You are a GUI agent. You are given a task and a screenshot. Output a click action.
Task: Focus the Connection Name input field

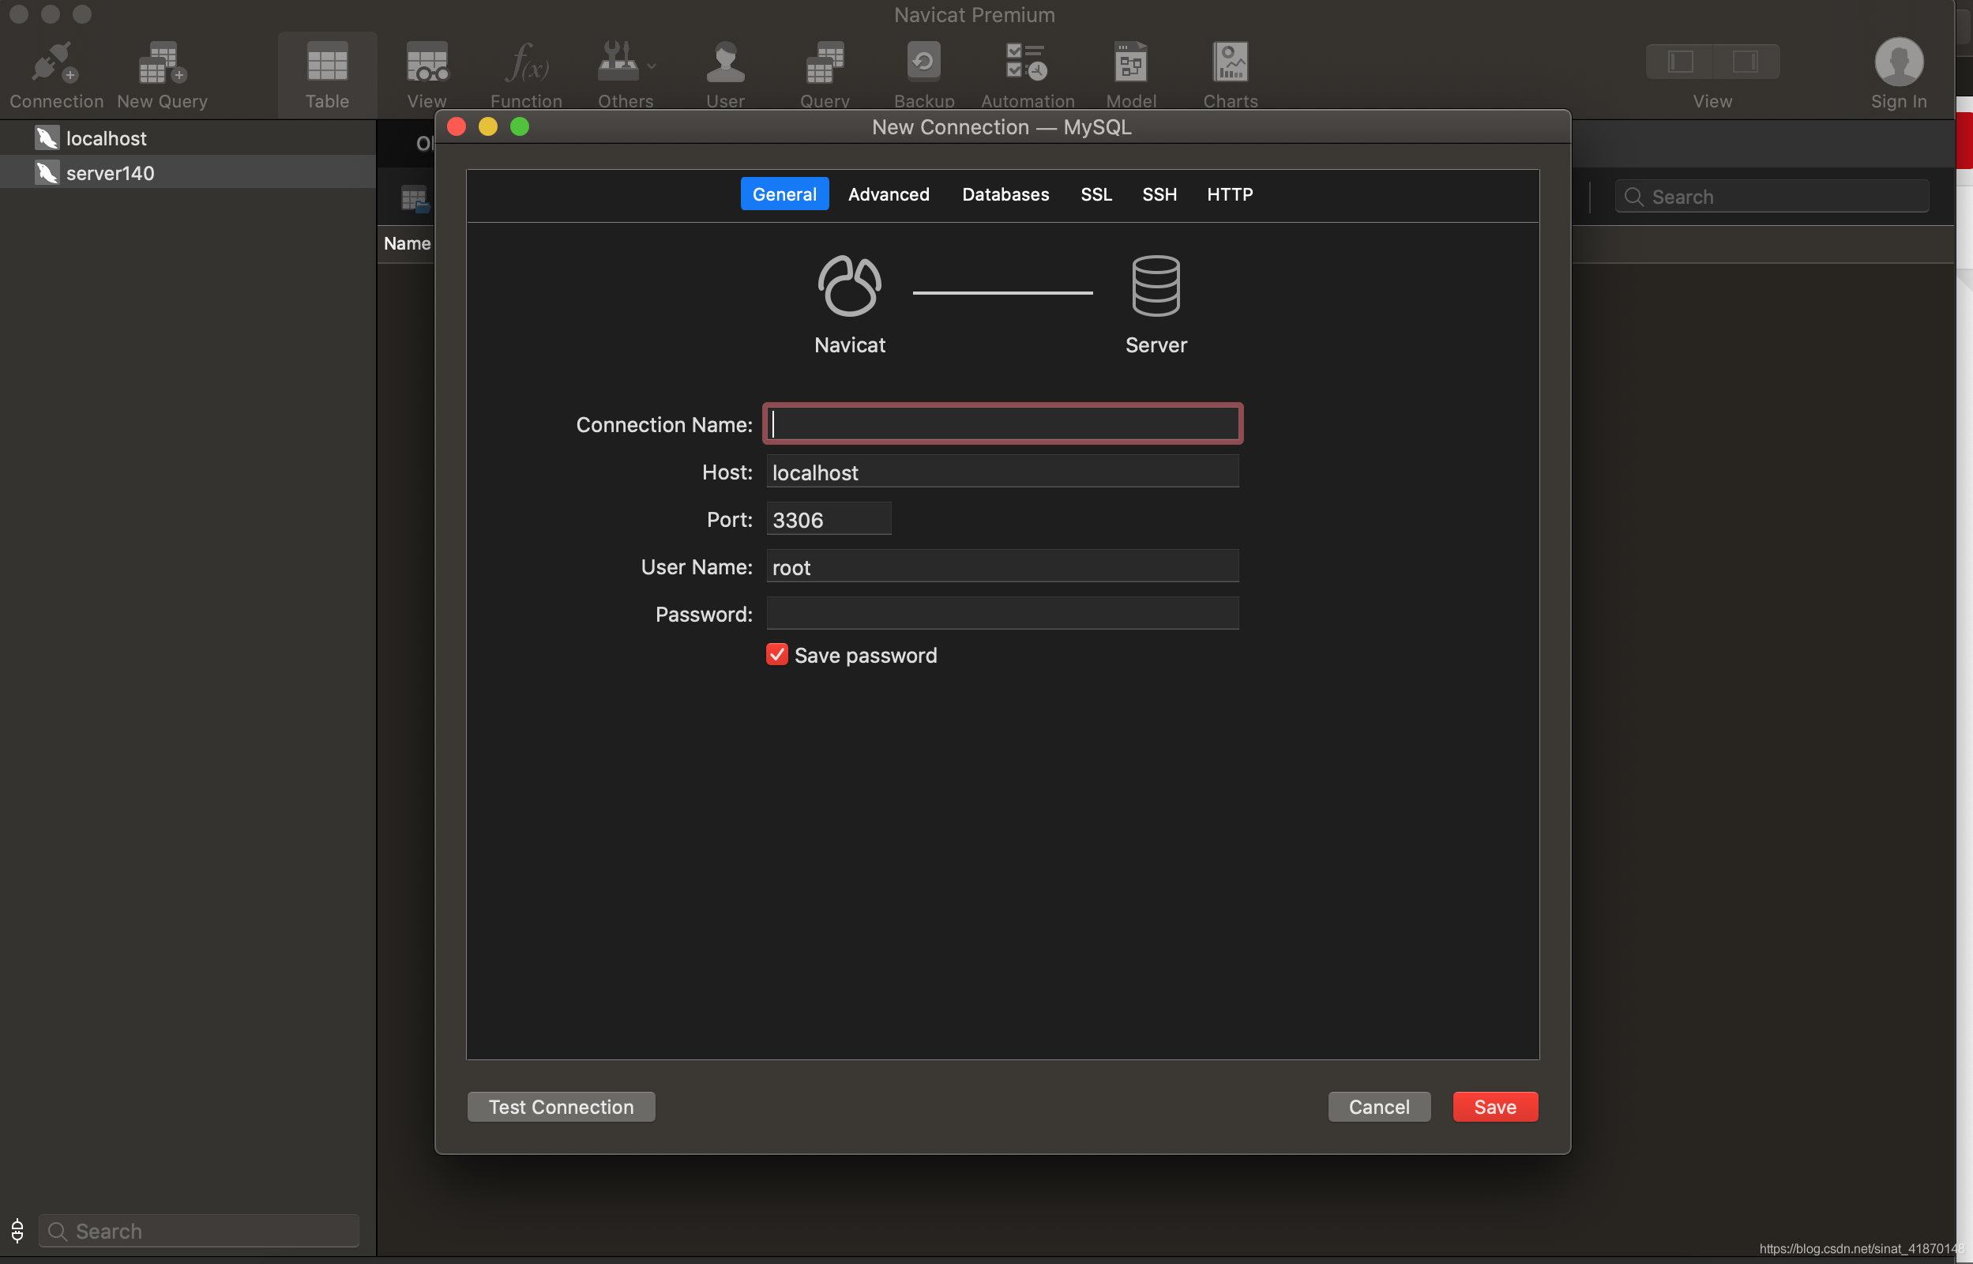click(x=1002, y=423)
